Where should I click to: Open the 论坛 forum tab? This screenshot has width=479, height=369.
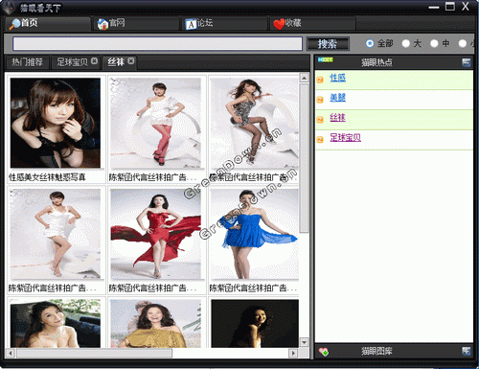point(224,23)
